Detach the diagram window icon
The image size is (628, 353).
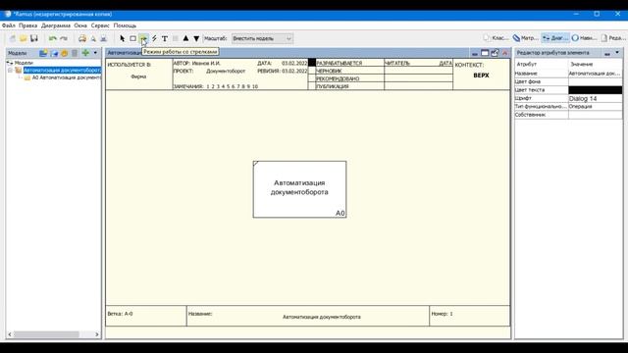[495, 53]
